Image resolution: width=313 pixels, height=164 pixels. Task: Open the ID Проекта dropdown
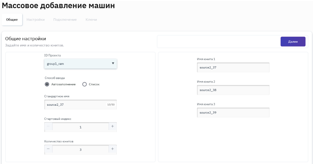tap(80, 64)
